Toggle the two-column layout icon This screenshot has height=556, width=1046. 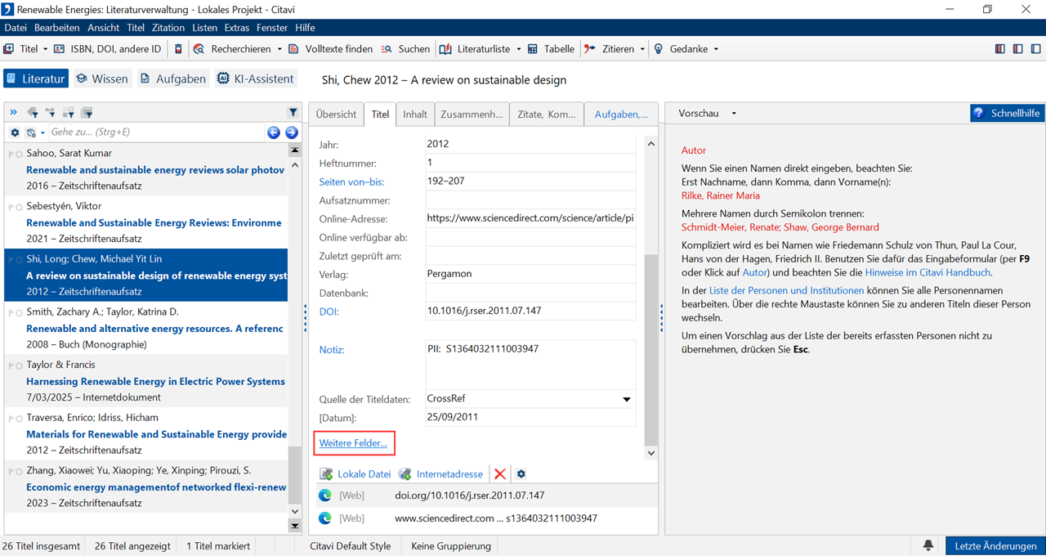coord(1017,49)
